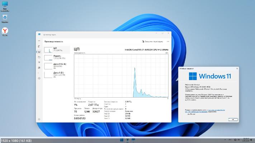Minimize the Task Manager window
Image resolution: width=255 pixels, height=143 pixels.
click(156, 33)
